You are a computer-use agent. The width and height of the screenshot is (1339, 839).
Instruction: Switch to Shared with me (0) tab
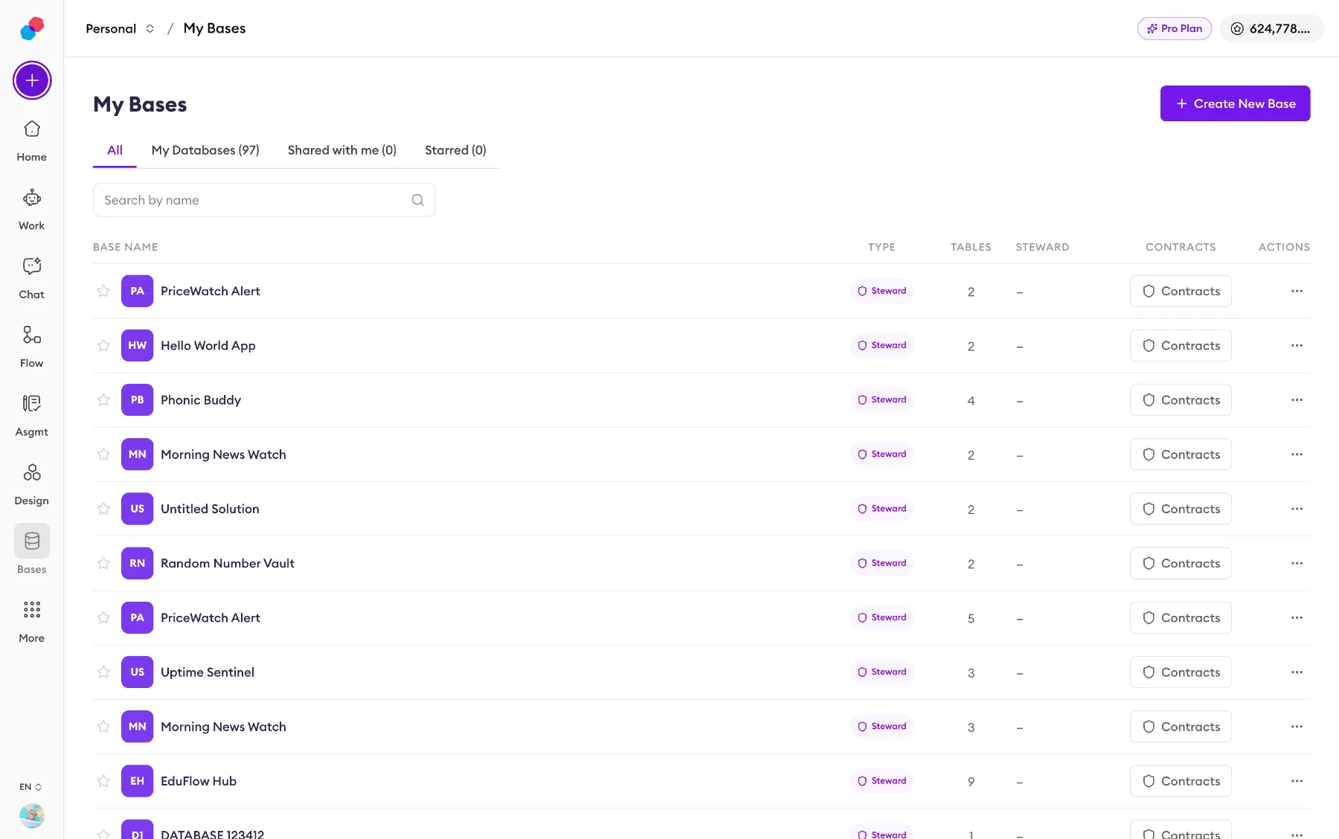(342, 150)
